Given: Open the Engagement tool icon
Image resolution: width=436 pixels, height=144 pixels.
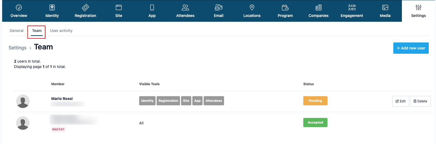Looking at the screenshot, I should coord(352,8).
